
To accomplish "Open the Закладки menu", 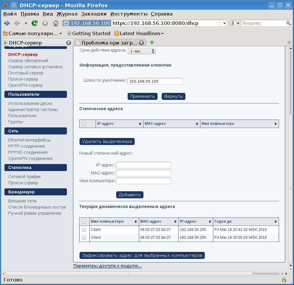I will 94,14.
